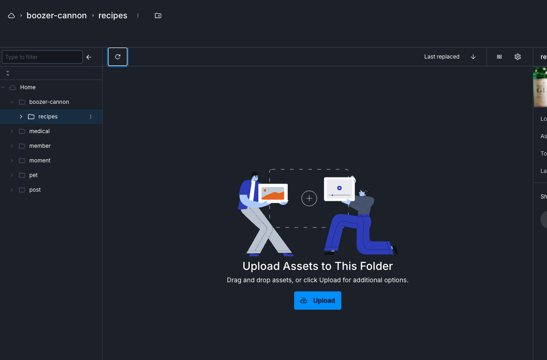Viewport: 547px width, 360px height.
Task: Click the new folder icon in header
Action: [158, 16]
